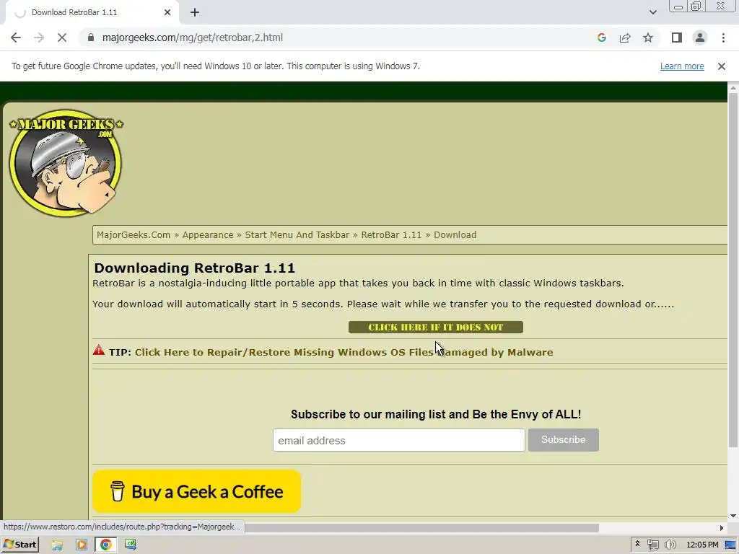Click the show desktop tray icon
The image size is (739, 554).
click(x=731, y=545)
